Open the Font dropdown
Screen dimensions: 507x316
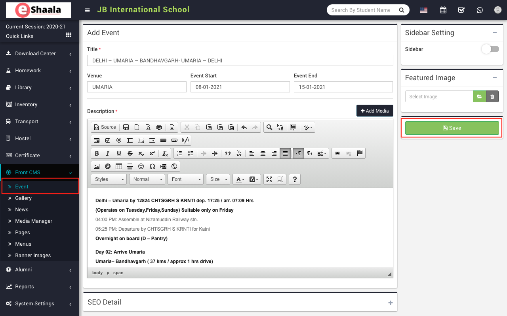(185, 179)
